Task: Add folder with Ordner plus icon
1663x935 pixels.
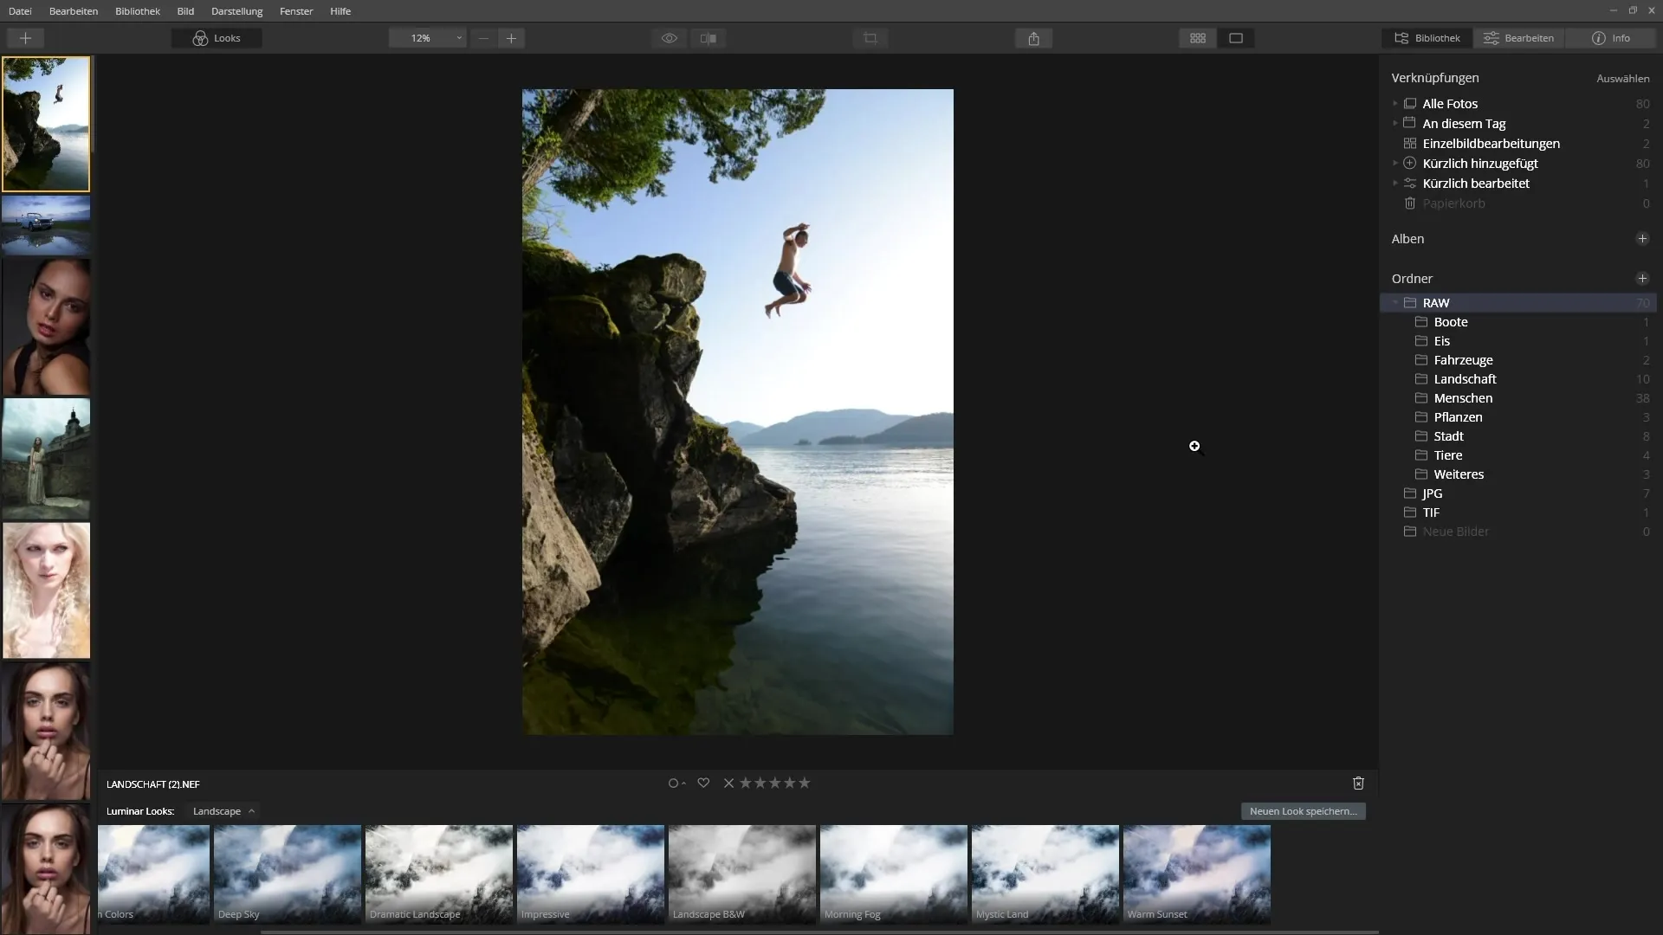Action: coord(1641,279)
